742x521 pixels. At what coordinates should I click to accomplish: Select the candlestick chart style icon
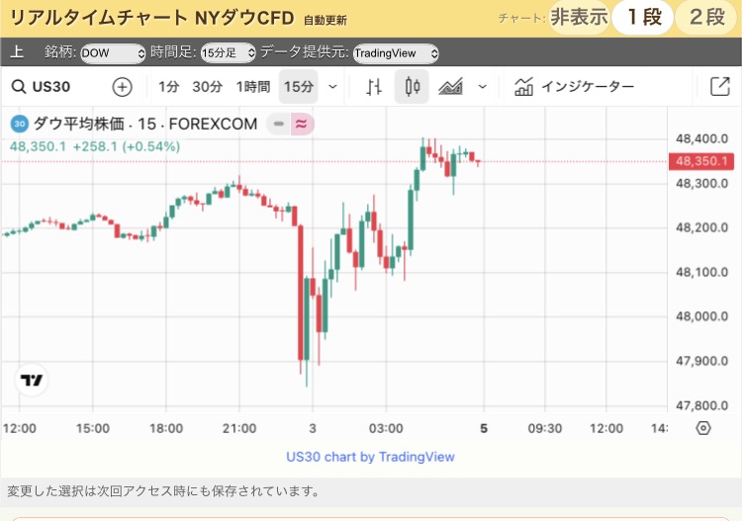[x=413, y=87]
